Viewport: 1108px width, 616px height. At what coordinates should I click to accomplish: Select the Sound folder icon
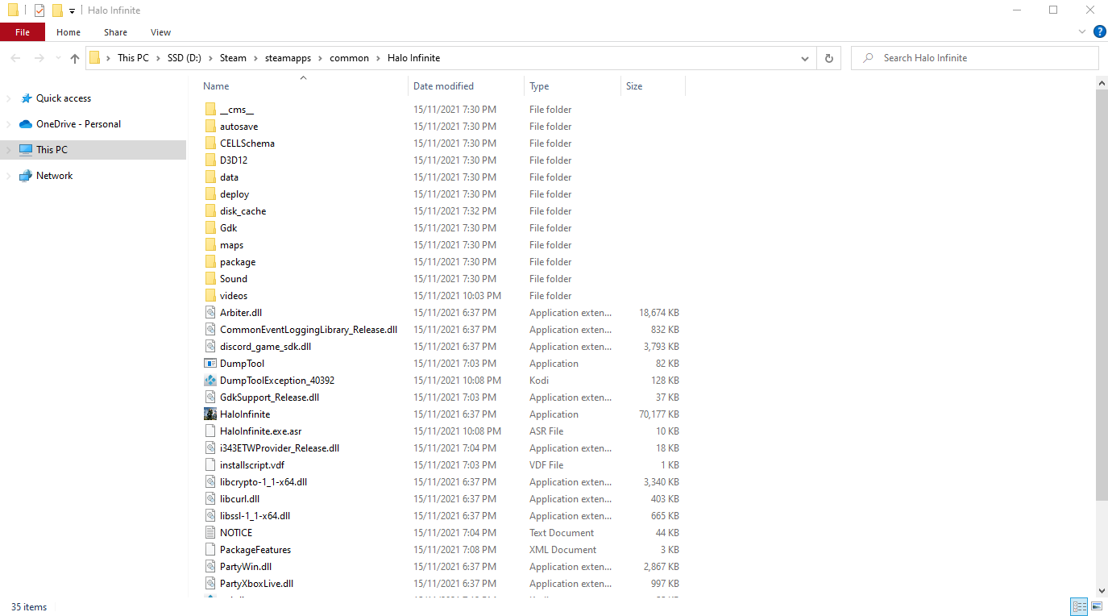pyautogui.click(x=210, y=279)
